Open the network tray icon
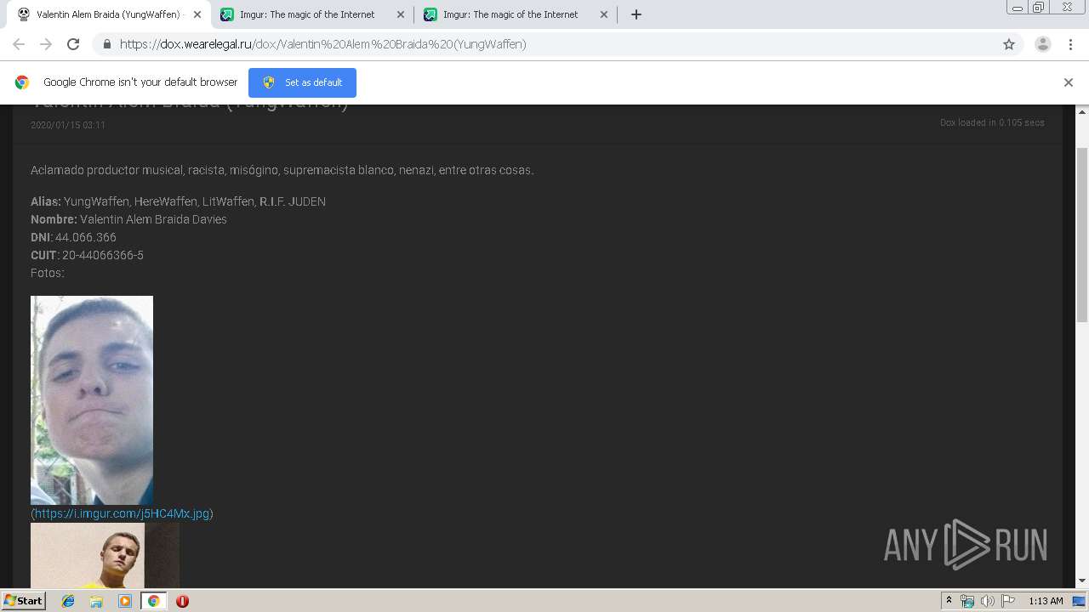 coord(967,601)
